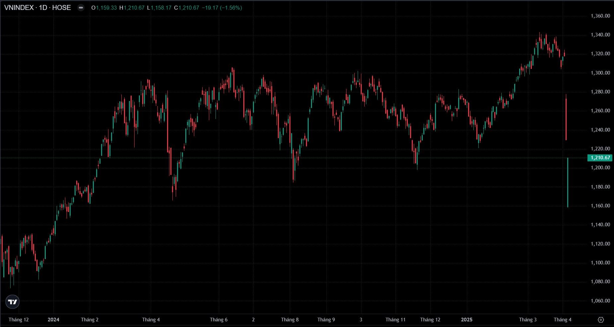The image size is (614, 327).
Task: Click the open value O1,159.33
Action: point(104,8)
